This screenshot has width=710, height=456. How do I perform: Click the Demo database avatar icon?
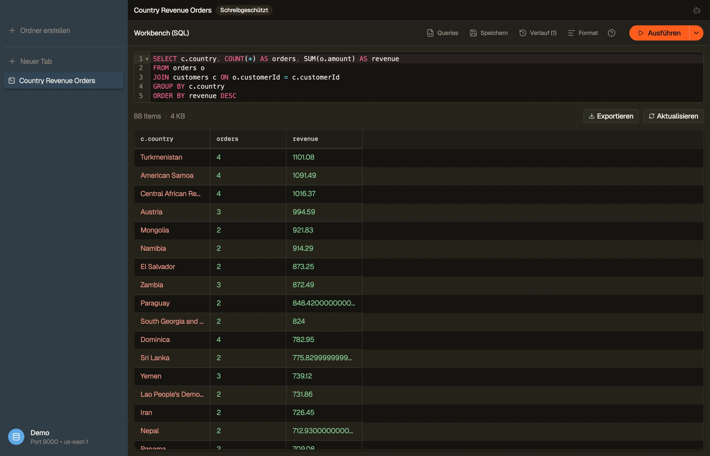point(16,437)
